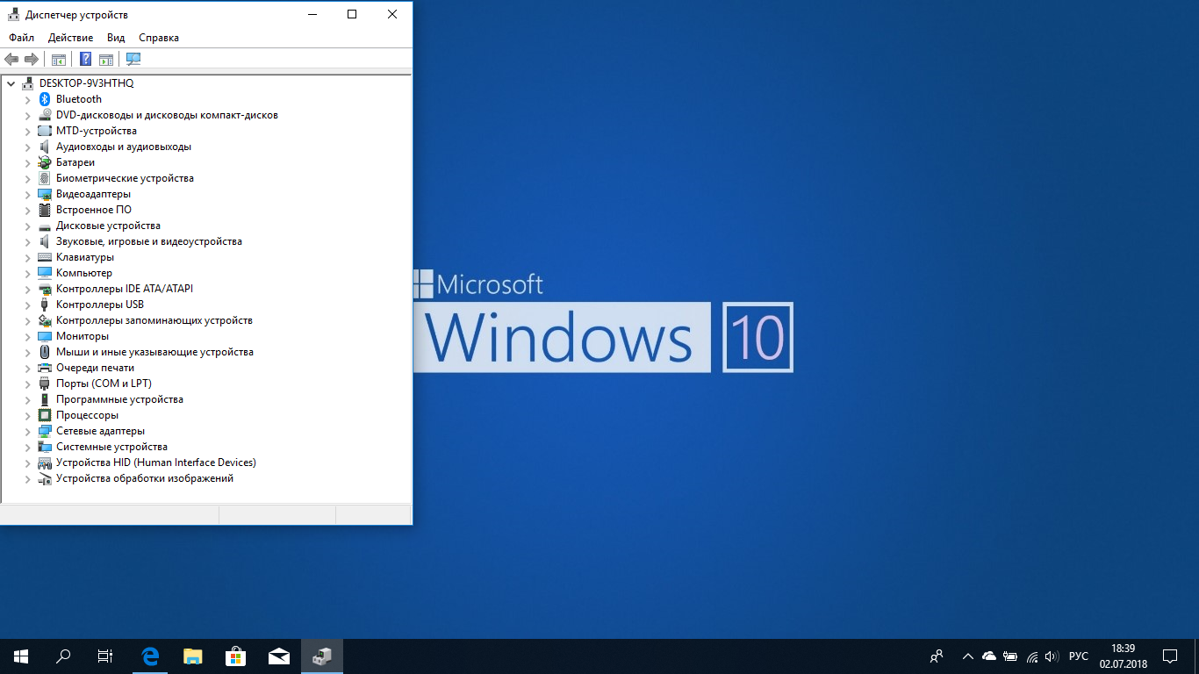Viewport: 1199px width, 674px height.
Task: Click the Device Manager taskbar icon
Action: coord(321,656)
